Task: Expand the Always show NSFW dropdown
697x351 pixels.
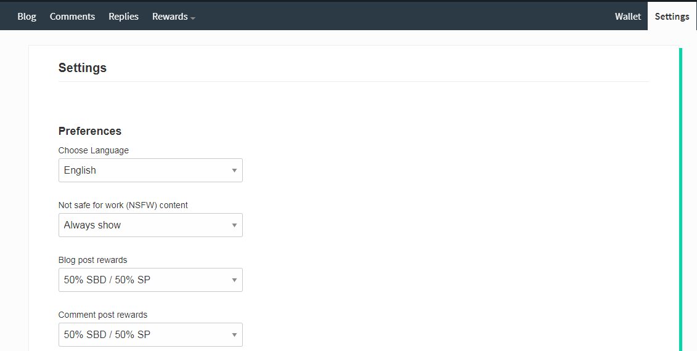Action: [151, 225]
